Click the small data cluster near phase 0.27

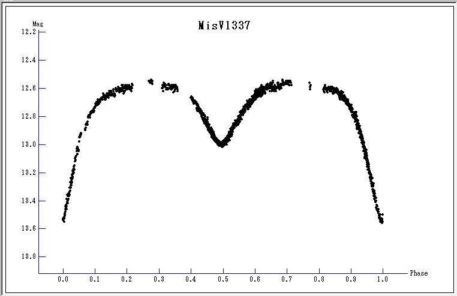[x=151, y=81]
